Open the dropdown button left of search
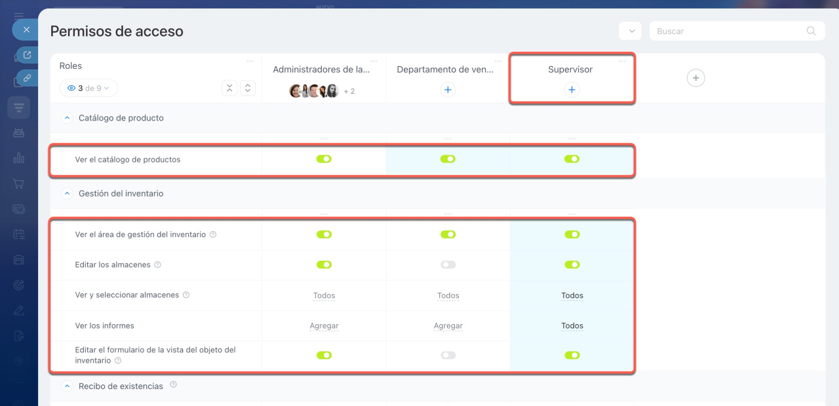 tap(630, 31)
